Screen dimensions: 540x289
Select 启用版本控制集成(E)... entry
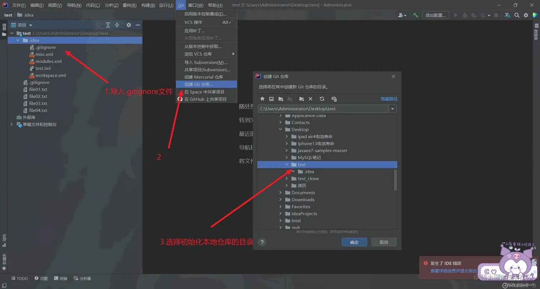click(206, 14)
